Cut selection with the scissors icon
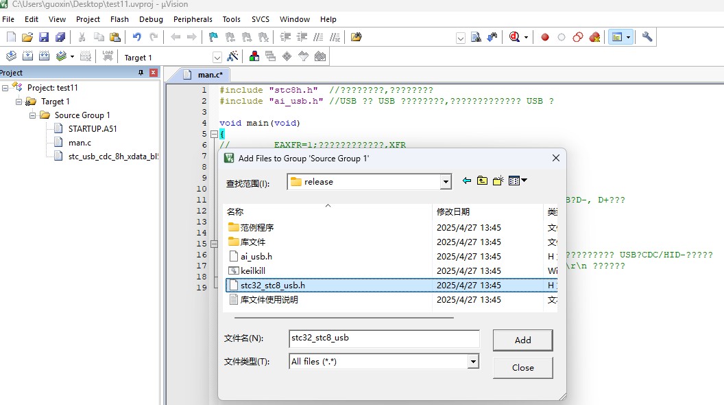The width and height of the screenshot is (724, 405). click(82, 37)
